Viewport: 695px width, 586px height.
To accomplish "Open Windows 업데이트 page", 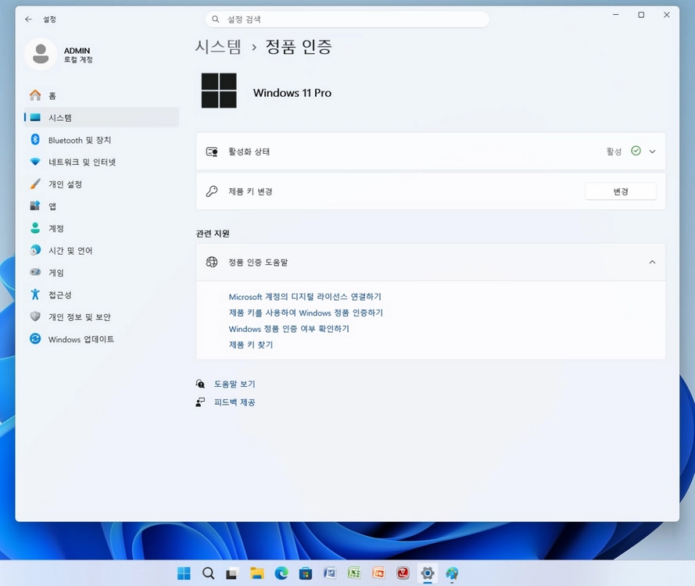I will click(x=102, y=339).
